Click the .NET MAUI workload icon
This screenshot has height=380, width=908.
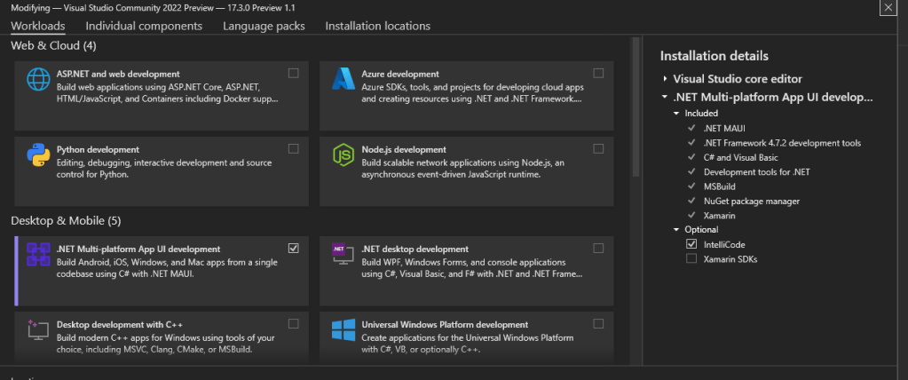pyautogui.click(x=38, y=256)
